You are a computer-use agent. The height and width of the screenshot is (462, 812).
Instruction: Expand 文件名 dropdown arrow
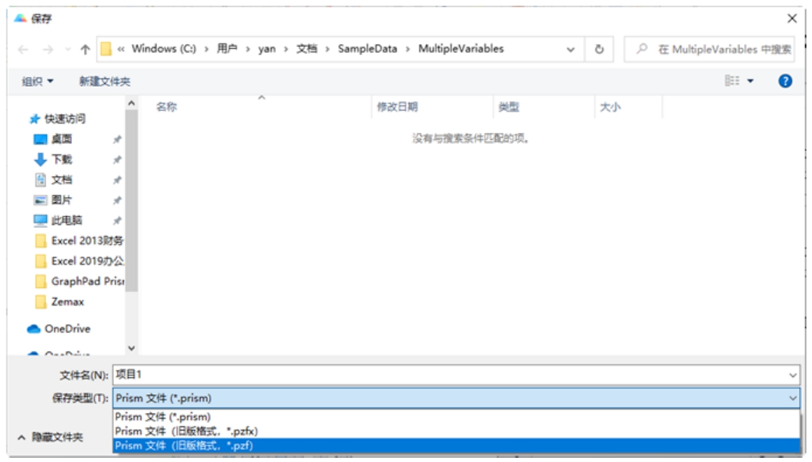(793, 375)
